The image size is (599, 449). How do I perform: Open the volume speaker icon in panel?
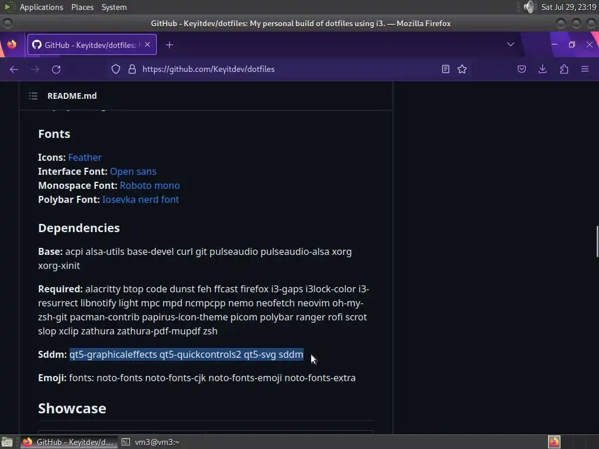pyautogui.click(x=529, y=7)
